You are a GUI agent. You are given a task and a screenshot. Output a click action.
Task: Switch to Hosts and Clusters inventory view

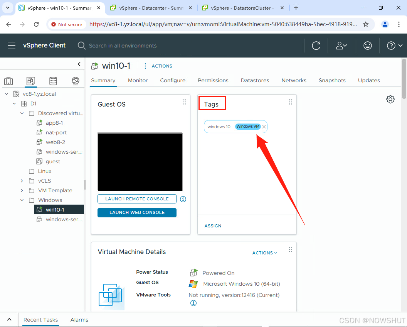[x=8, y=81]
